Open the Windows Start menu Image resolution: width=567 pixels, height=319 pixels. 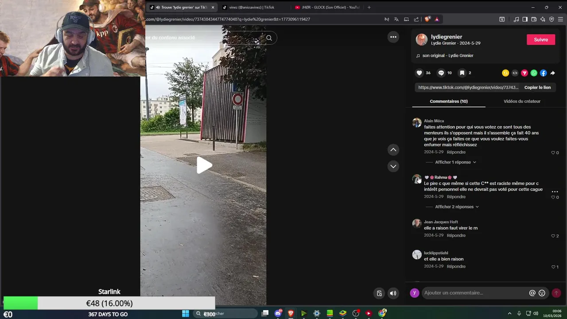pos(186,313)
